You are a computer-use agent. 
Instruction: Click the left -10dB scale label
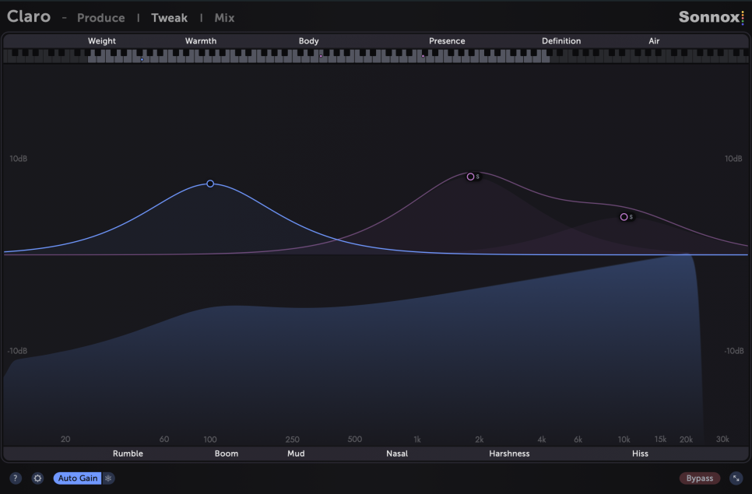17,351
